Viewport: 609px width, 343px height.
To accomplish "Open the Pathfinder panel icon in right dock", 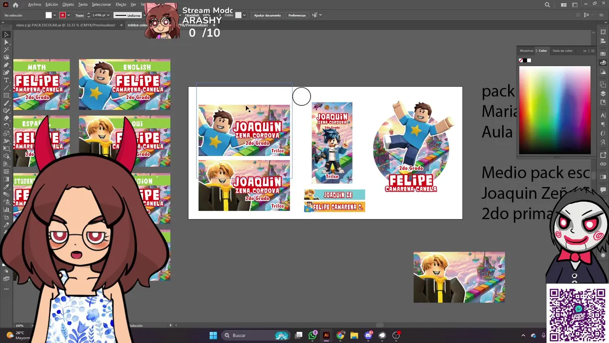I will (603, 84).
